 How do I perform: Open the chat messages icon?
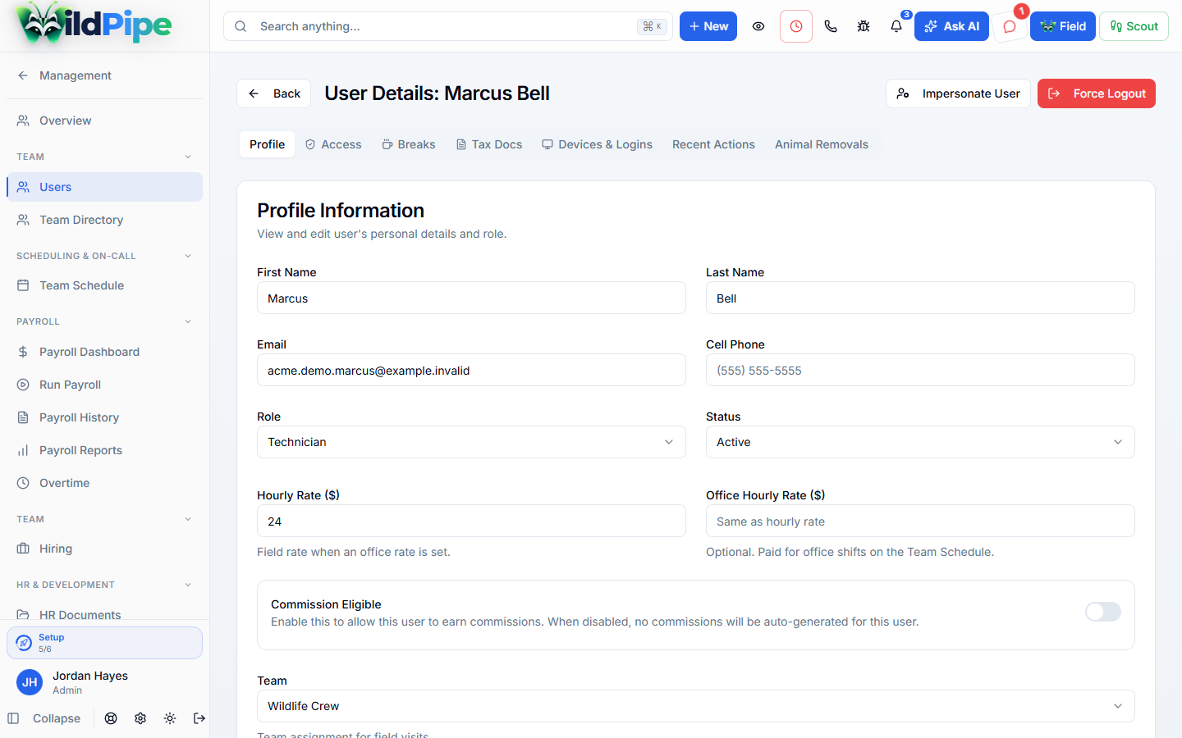pos(1010,26)
